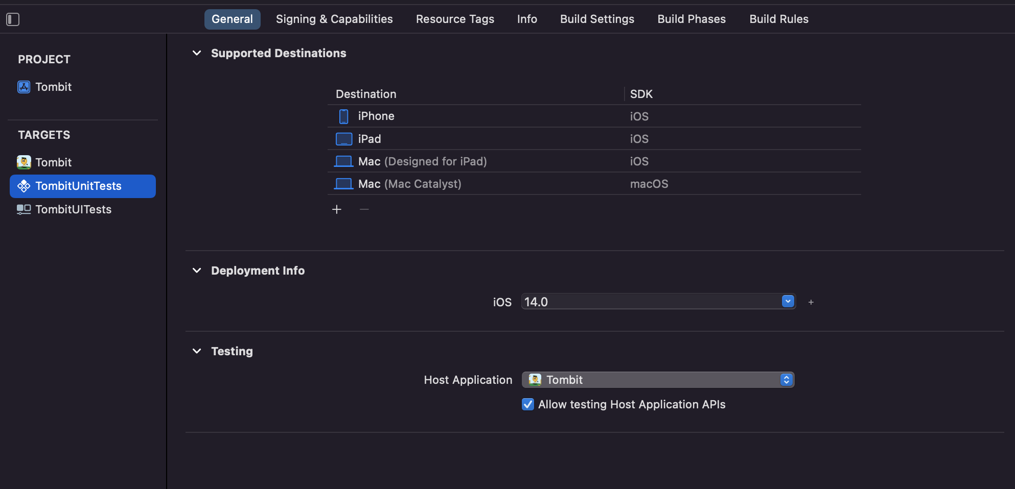This screenshot has width=1015, height=489.
Task: Click the iPad destination icon
Action: click(344, 139)
